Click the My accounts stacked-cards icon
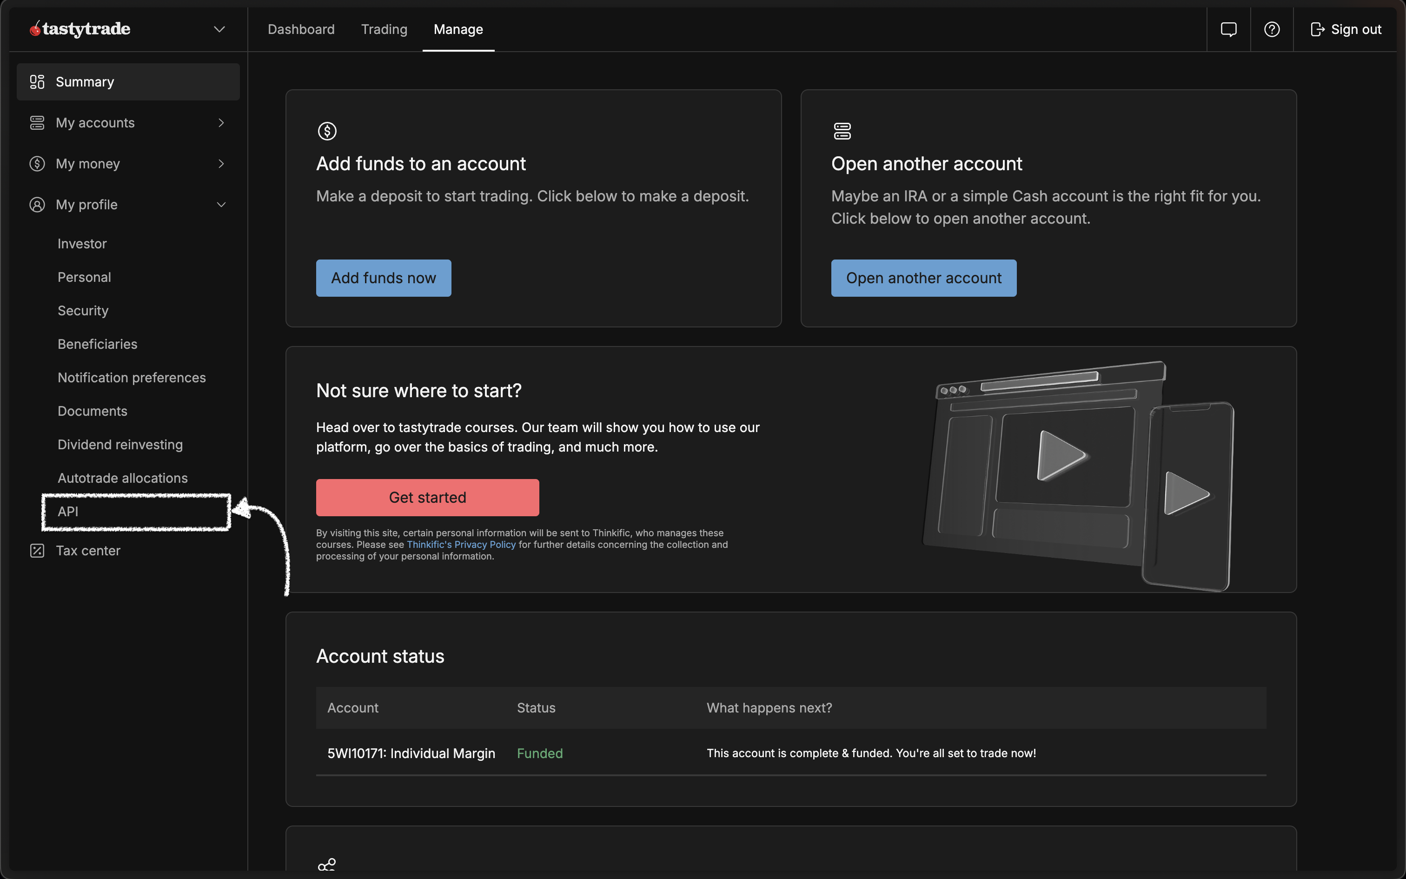 37,123
